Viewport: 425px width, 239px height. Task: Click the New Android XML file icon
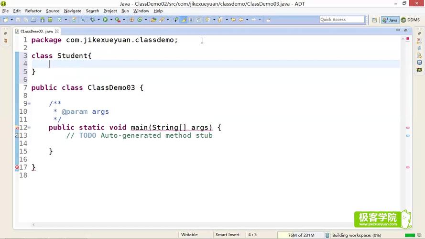[x=74, y=20]
